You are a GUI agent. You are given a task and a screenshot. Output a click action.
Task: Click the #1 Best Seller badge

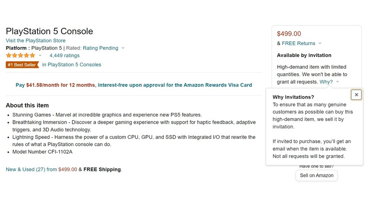coord(22,65)
